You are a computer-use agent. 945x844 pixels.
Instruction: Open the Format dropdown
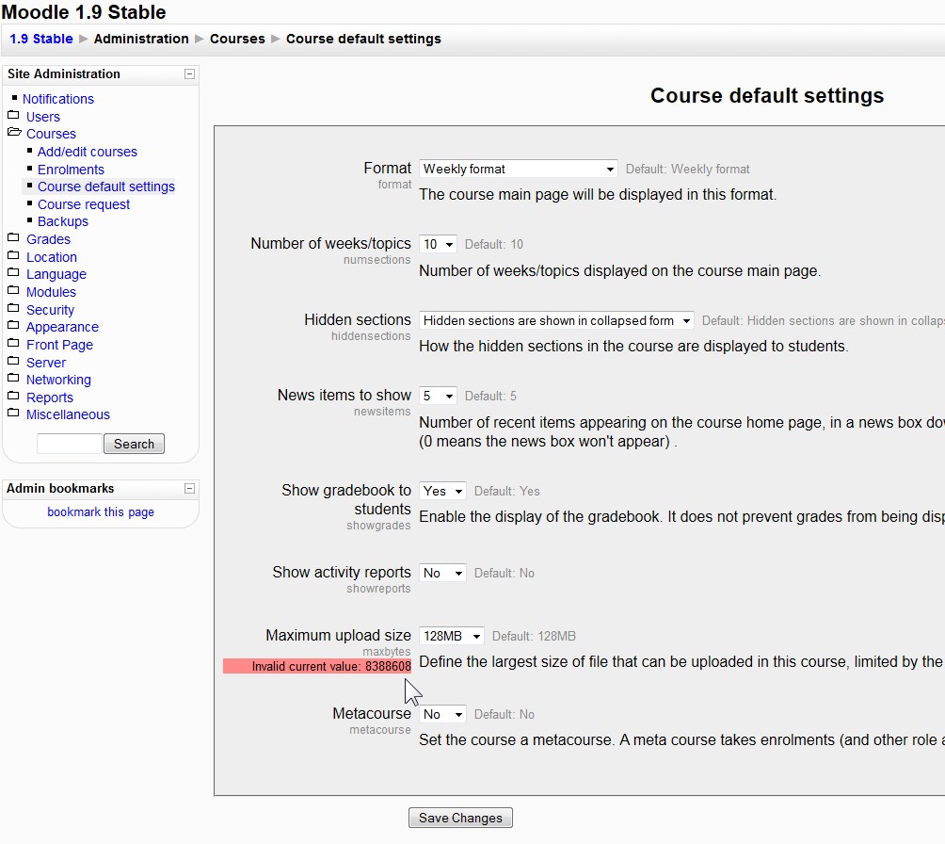(519, 169)
